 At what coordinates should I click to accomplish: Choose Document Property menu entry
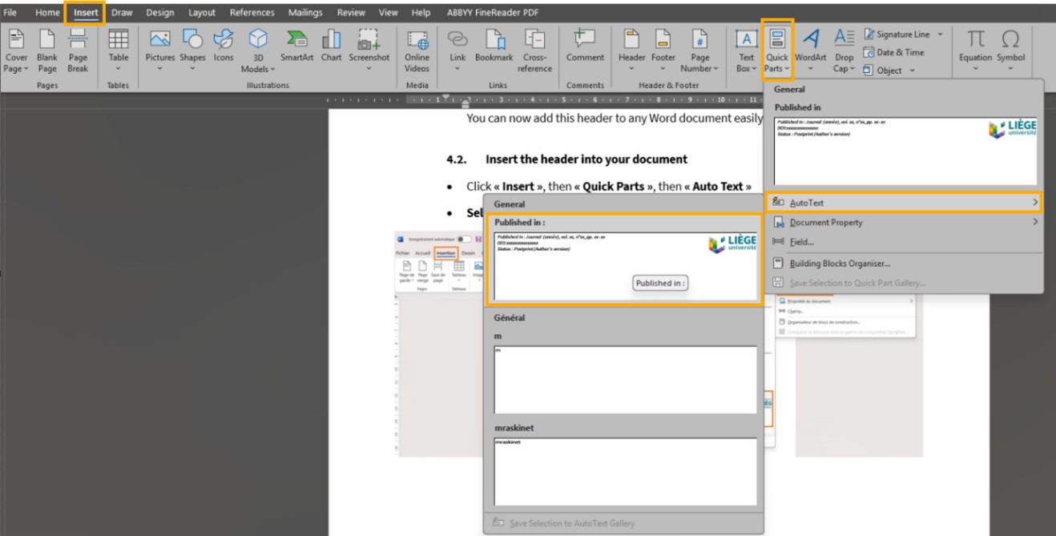pos(905,222)
